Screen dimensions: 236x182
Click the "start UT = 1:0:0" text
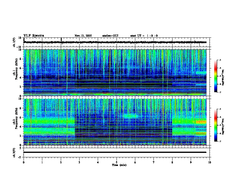144,36
